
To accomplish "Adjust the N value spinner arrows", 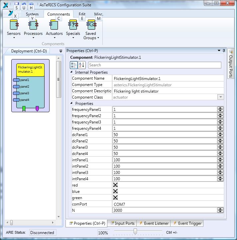I will point(220,210).
